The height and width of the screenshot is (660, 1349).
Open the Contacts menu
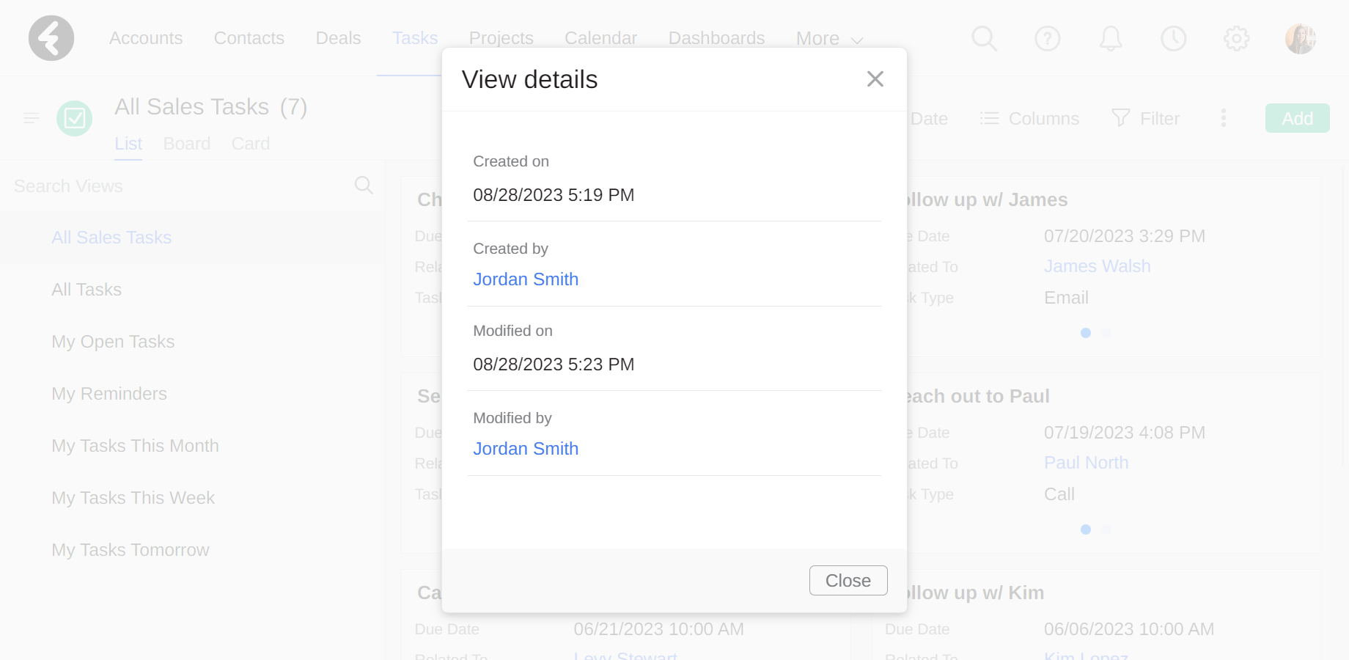point(249,38)
